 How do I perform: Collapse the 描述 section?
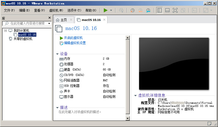[57, 108]
